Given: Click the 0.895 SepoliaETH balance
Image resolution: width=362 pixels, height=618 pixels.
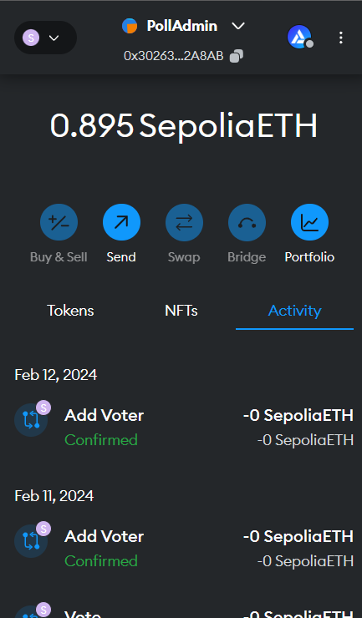Looking at the screenshot, I should 184,126.
